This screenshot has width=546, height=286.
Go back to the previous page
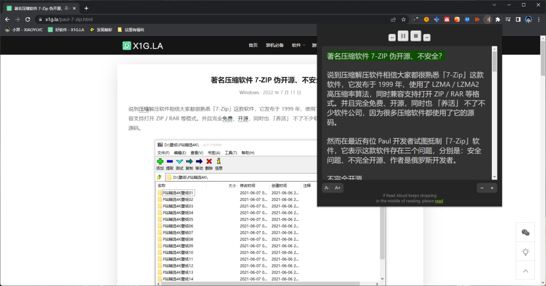click(x=7, y=20)
